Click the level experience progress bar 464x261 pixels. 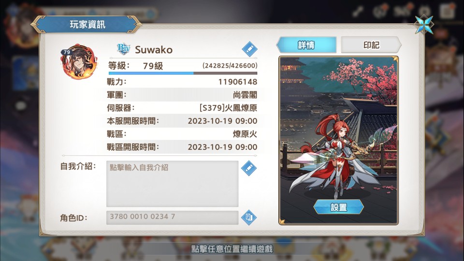(183, 73)
